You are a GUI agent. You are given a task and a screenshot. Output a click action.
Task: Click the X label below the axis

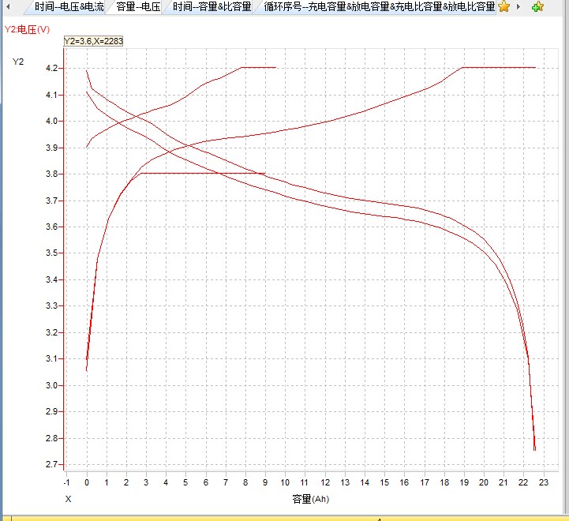click(68, 499)
